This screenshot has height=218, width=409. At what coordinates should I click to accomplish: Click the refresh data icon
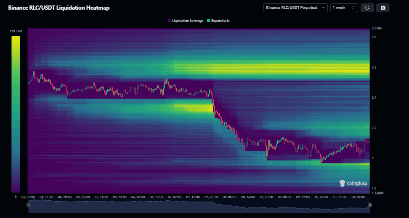point(367,8)
